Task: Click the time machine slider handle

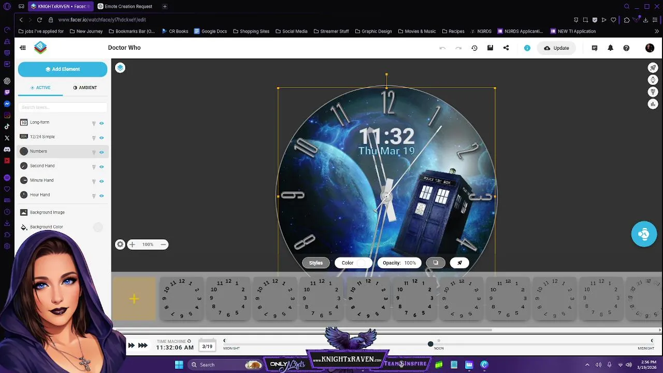Action: (x=430, y=344)
